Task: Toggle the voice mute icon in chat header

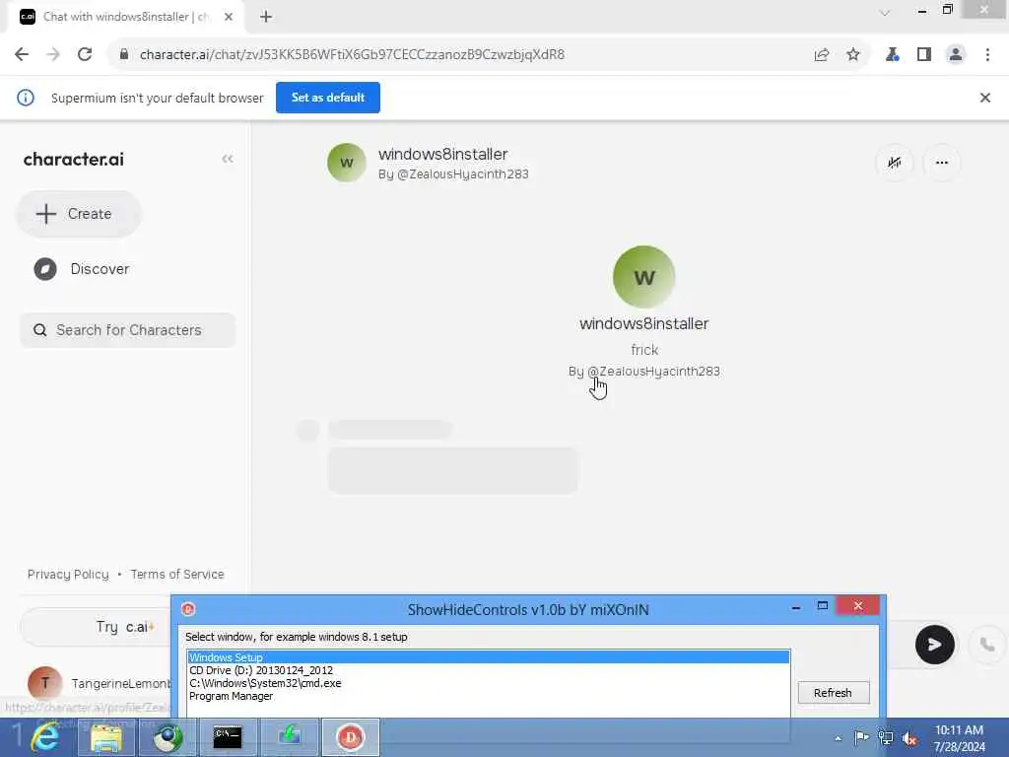Action: click(x=895, y=163)
